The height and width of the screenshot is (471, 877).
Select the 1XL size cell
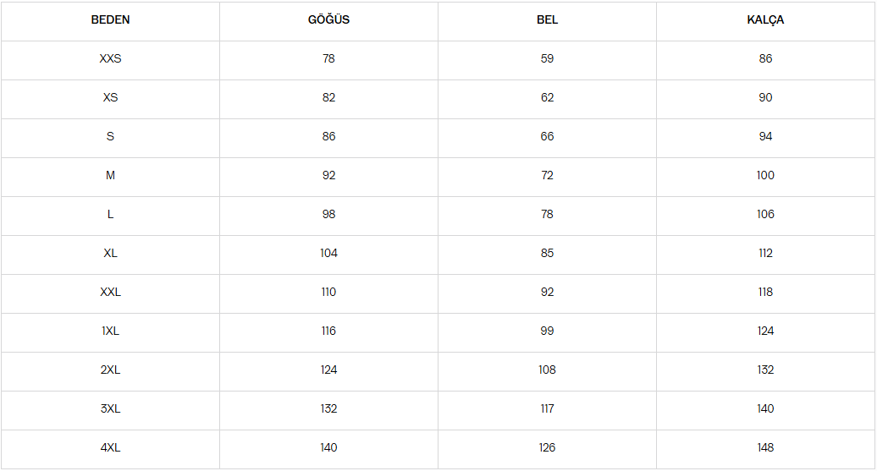tap(110, 331)
